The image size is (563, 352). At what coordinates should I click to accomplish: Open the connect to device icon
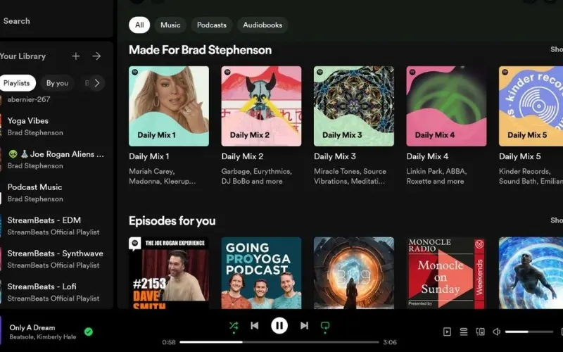click(x=480, y=332)
